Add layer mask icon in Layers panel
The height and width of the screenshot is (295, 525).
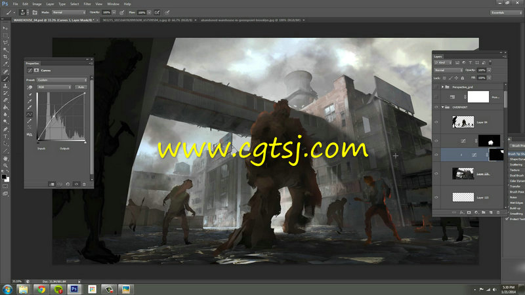tap(469, 212)
